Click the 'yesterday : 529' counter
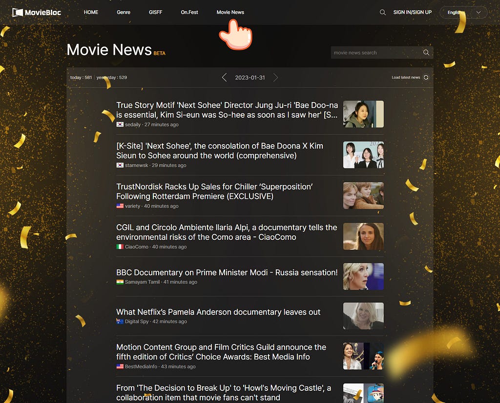This screenshot has height=403, width=500. [x=112, y=78]
